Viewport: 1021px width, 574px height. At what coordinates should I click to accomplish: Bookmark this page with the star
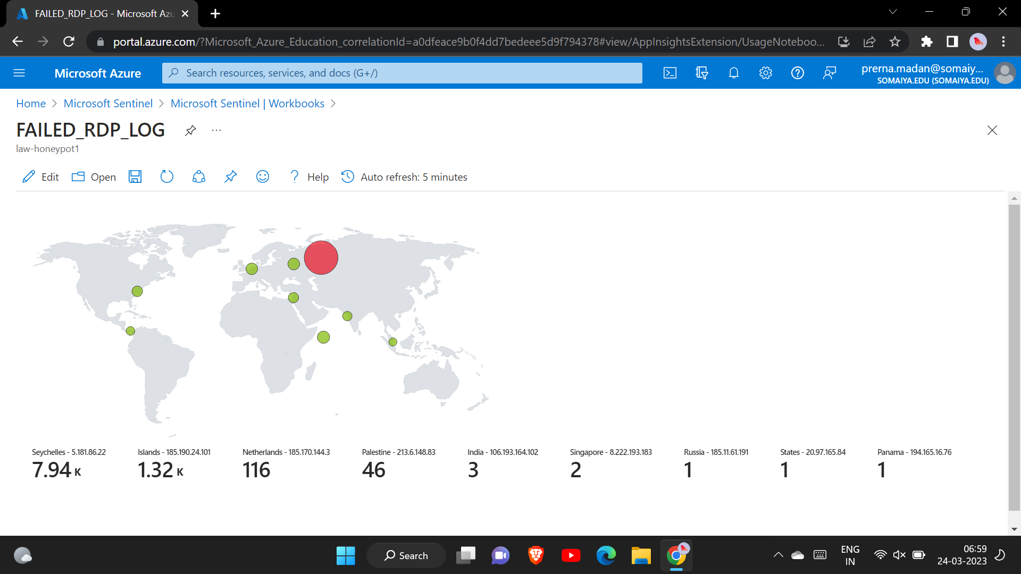(x=895, y=41)
